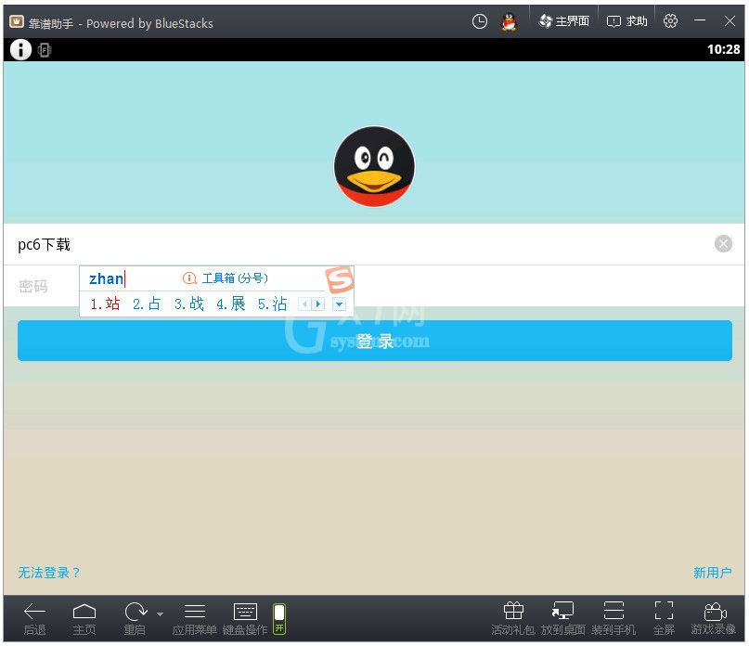Click the zhan pinyin composition text
This screenshot has width=749, height=646.
coord(106,278)
